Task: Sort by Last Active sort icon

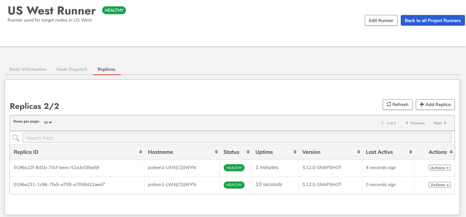Action: tap(411, 152)
